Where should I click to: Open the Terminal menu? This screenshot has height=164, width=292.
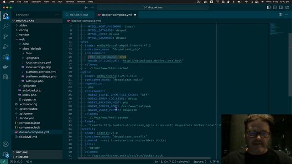click(x=70, y=2)
